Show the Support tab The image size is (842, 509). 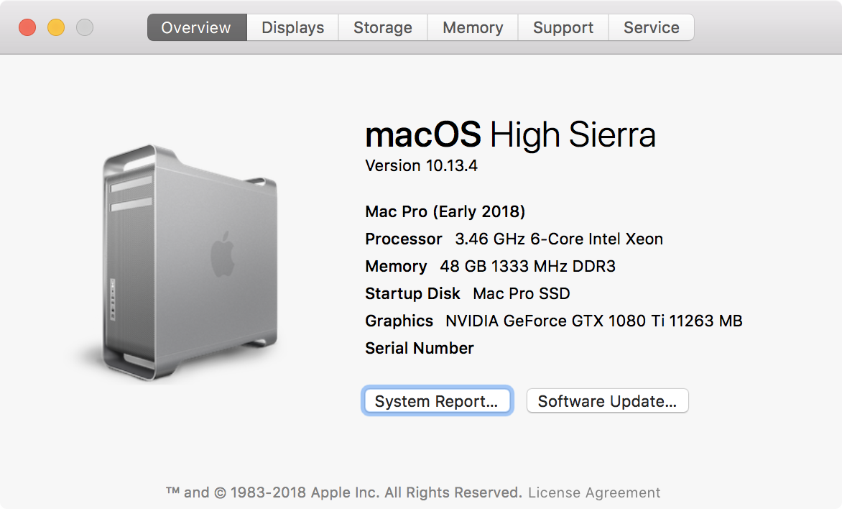point(563,28)
